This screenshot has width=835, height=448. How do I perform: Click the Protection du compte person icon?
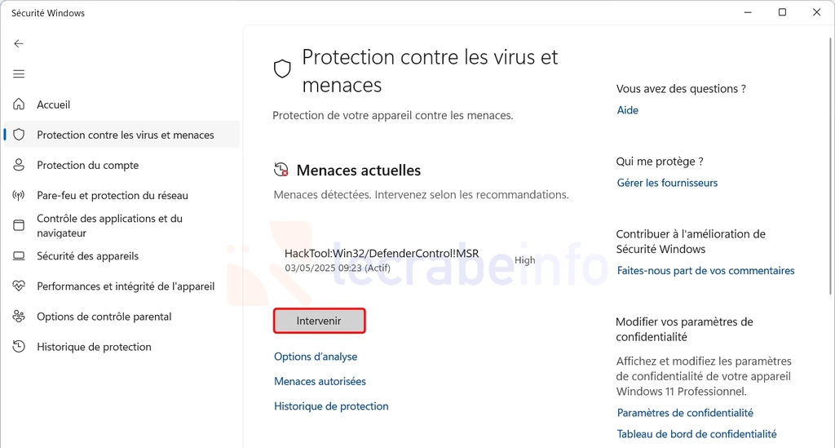19,165
